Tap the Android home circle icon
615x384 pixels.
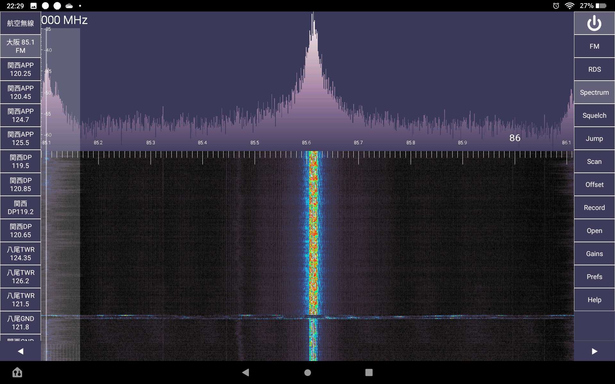click(307, 372)
